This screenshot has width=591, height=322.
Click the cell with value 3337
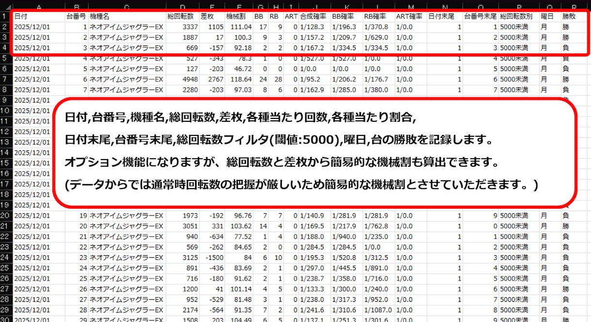pos(182,27)
